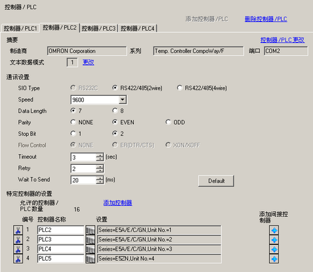
Task: Decrease the Wait To Send value
Action: click(100, 182)
